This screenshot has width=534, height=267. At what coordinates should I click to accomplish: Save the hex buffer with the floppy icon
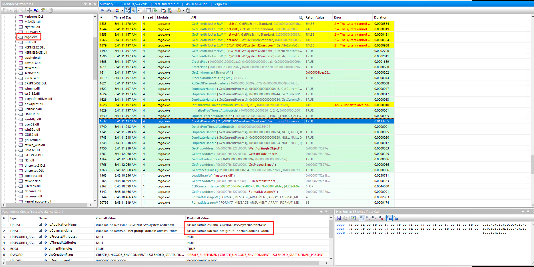[x=339, y=218]
